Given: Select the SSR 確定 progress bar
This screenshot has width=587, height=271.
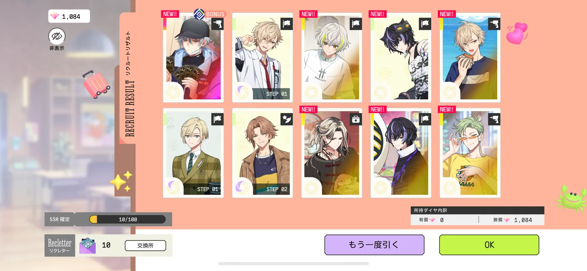Looking at the screenshot, I should point(127,219).
